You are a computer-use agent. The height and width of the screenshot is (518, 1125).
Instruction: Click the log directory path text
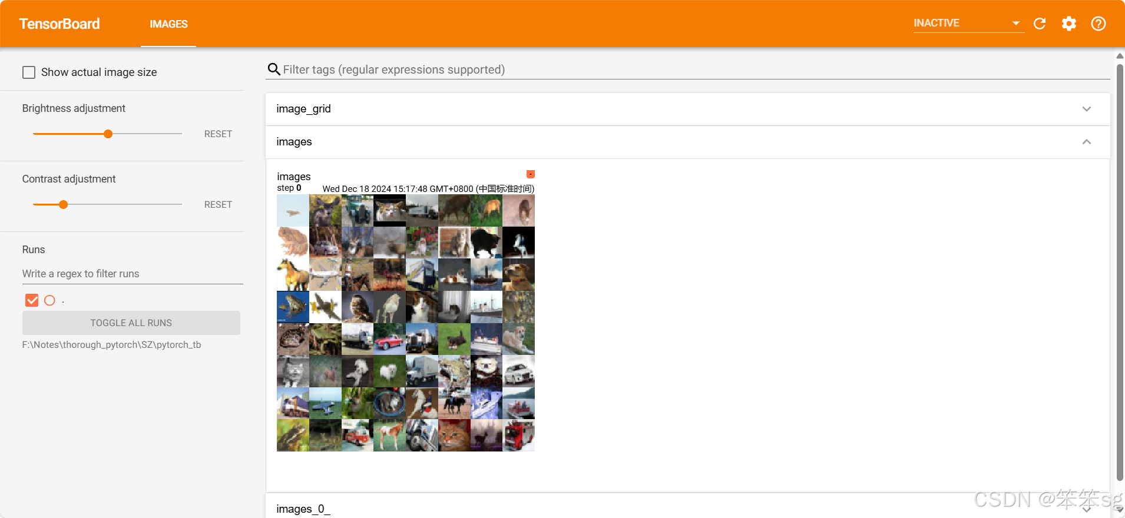click(x=112, y=345)
